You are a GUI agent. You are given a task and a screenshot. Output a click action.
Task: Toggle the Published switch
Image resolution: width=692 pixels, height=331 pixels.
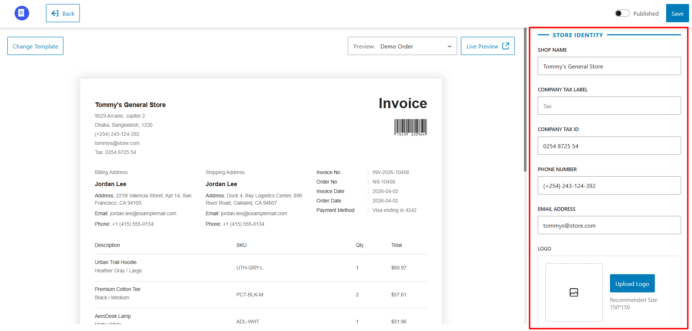[x=622, y=13]
